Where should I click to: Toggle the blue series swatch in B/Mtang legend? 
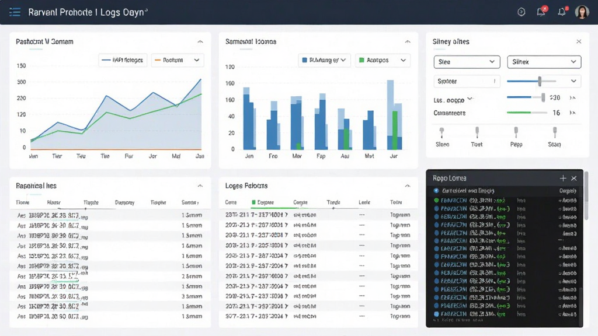(304, 60)
